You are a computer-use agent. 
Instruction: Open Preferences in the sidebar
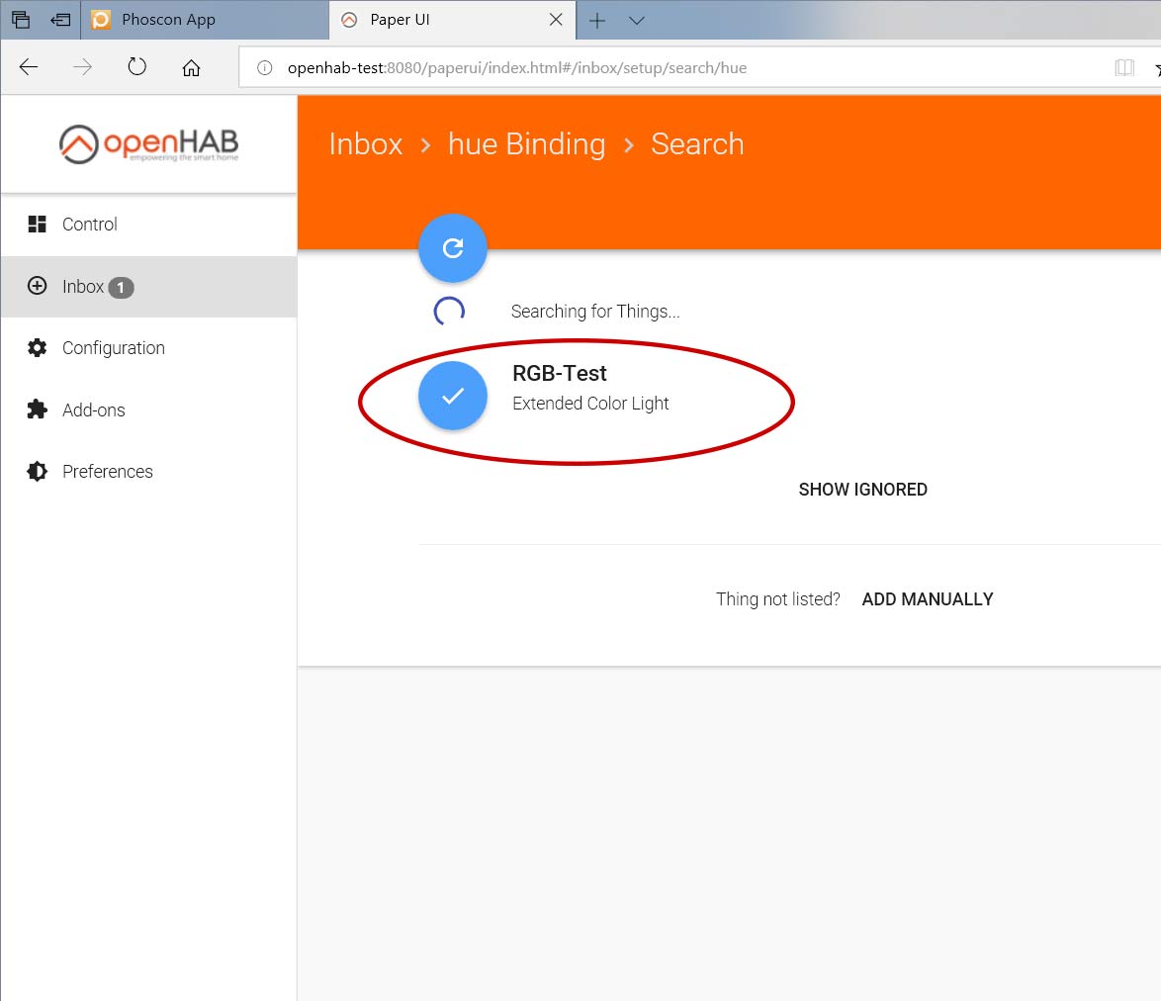(x=148, y=472)
